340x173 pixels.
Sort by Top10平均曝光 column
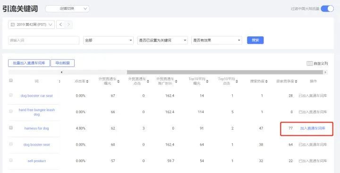(x=207, y=82)
